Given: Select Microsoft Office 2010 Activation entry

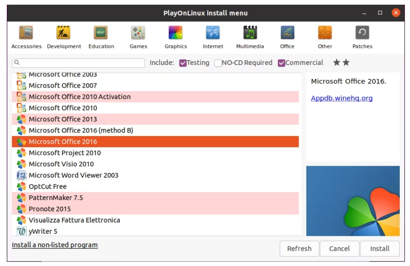Looking at the screenshot, I should point(156,97).
